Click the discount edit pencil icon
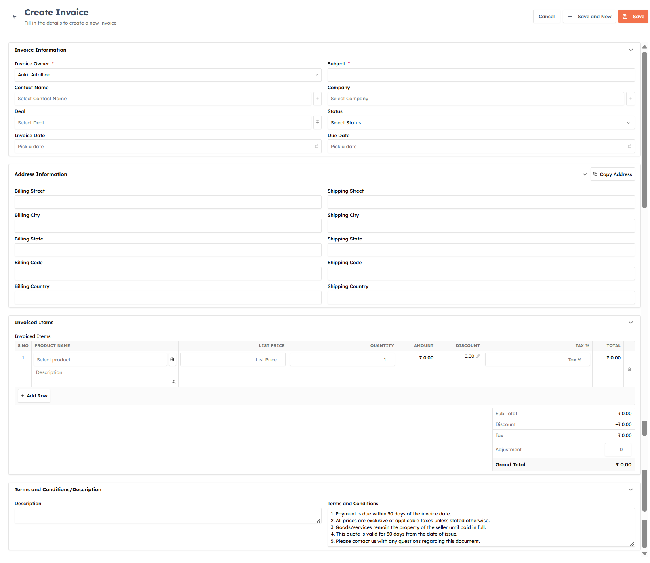650x563 pixels. 478,356
